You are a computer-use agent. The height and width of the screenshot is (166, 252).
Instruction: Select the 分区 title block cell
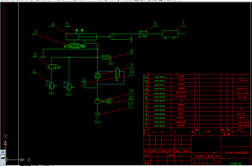159,151
